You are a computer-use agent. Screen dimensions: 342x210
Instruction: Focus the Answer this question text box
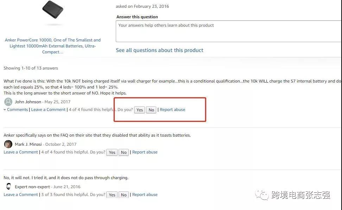point(228,31)
